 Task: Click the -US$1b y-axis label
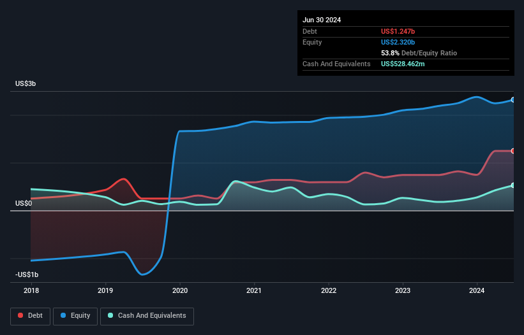tap(27, 274)
